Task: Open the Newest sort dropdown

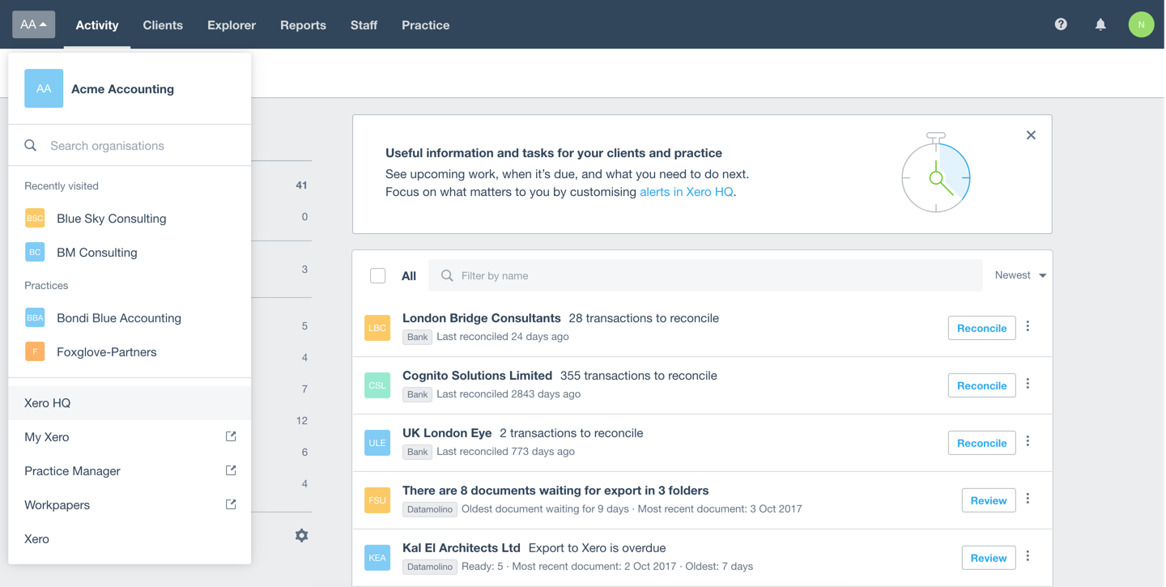Action: pyautogui.click(x=1020, y=275)
